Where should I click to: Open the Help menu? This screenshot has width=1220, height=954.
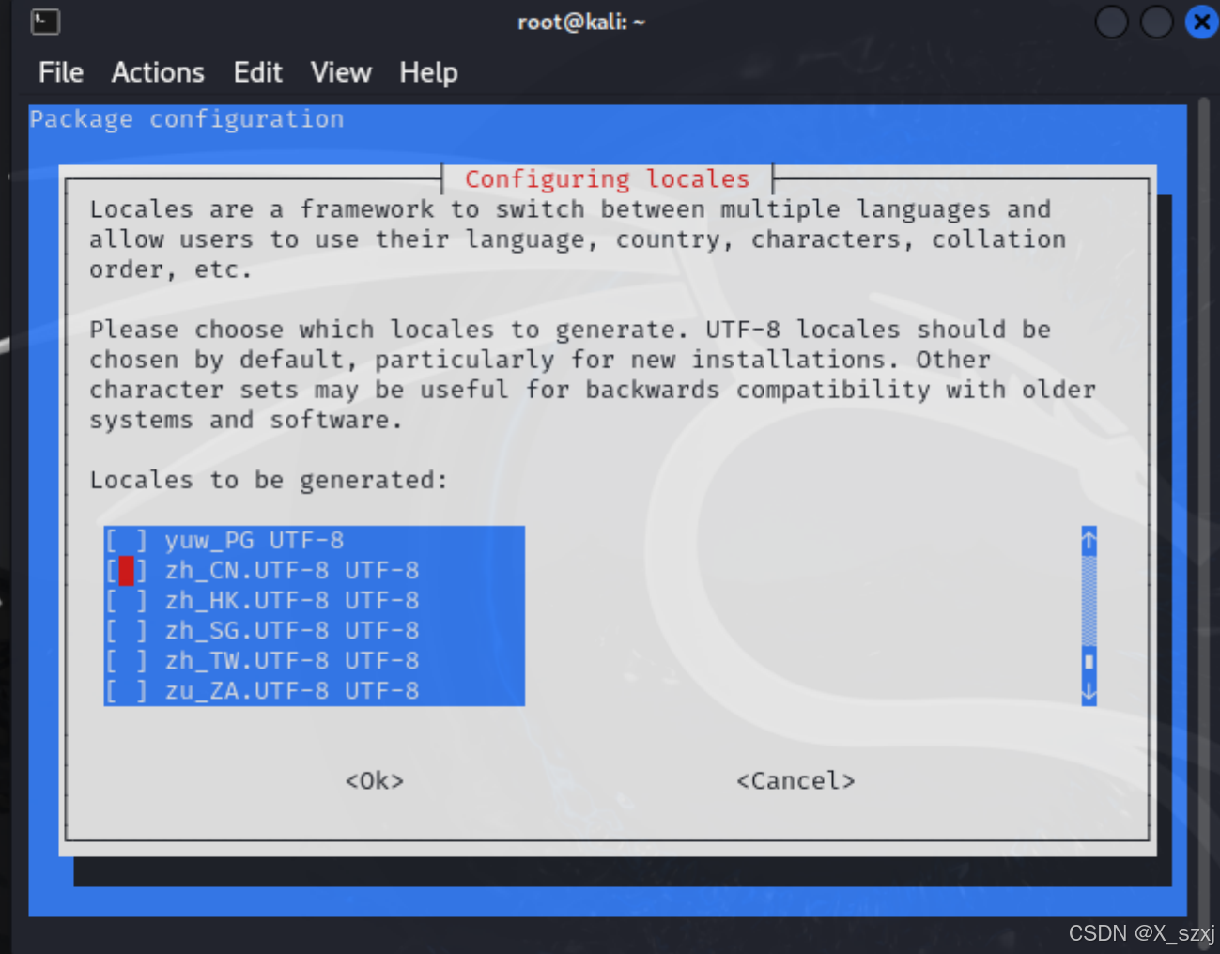point(428,72)
